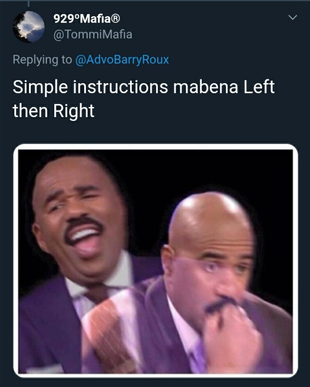
Task: Click the registered trademark symbol after Mafia
Action: click(x=116, y=18)
